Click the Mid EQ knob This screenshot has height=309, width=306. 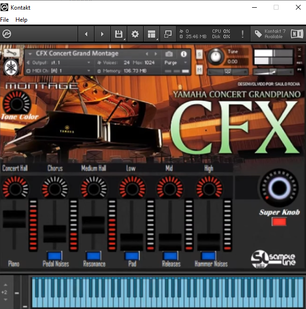[170, 189]
